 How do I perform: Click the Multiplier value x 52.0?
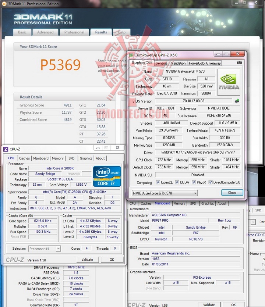43,226
